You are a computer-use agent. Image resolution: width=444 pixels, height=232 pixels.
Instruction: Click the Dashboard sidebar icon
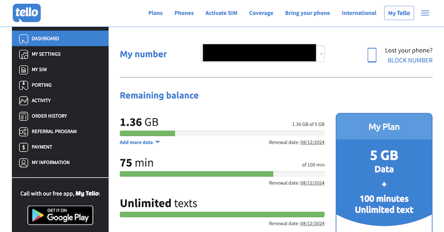coord(23,39)
